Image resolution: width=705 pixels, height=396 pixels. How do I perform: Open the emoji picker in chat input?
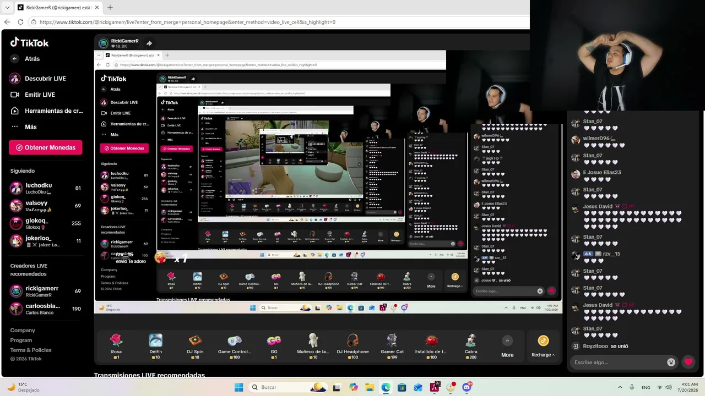pos(671,362)
